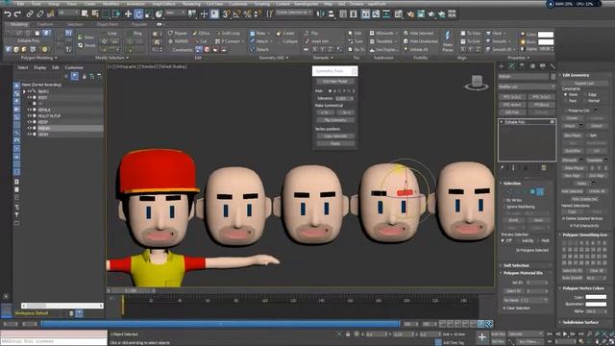Click the Rectangular Selection Region icon
Image resolution: width=615 pixels, height=346 pixels.
coord(106,14)
